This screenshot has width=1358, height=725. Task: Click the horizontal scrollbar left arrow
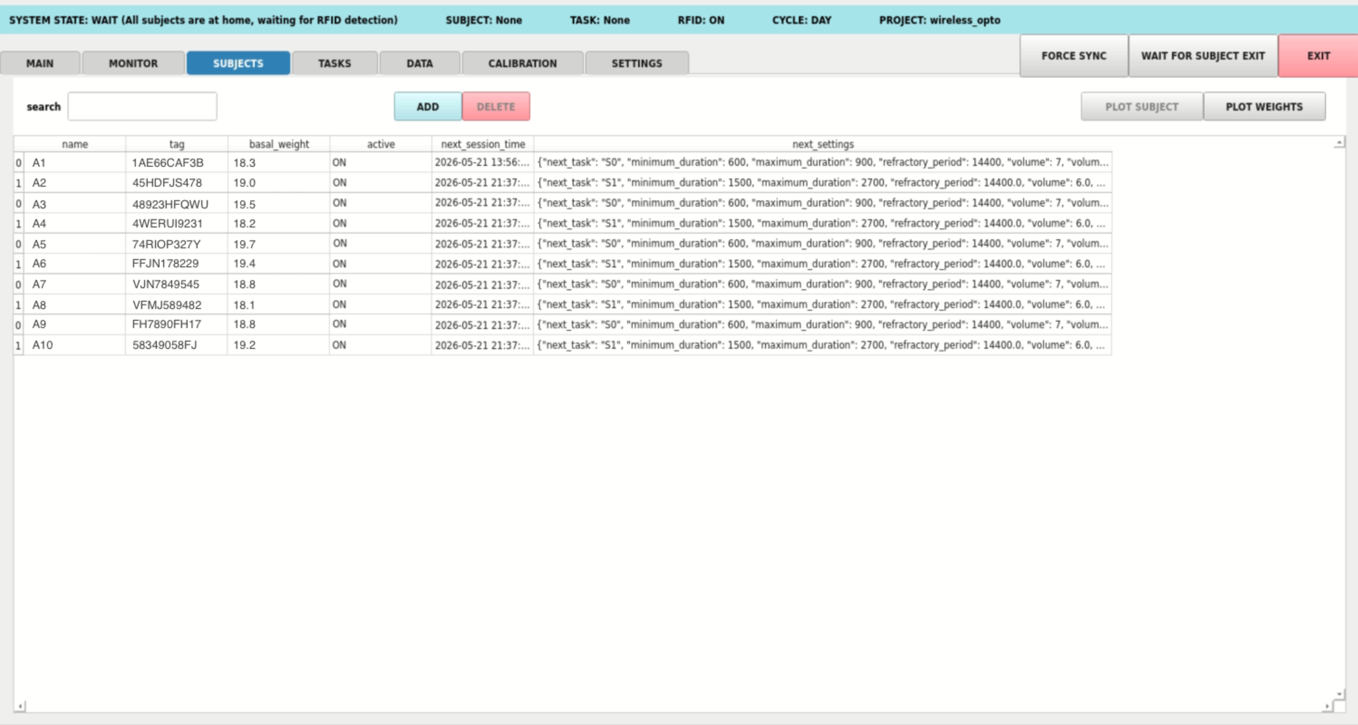tap(21, 706)
